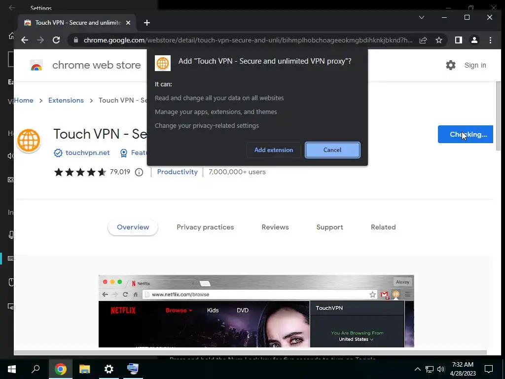Click the Touch VPN globe icon
Screen dimensions: 505x379
(x=29, y=141)
